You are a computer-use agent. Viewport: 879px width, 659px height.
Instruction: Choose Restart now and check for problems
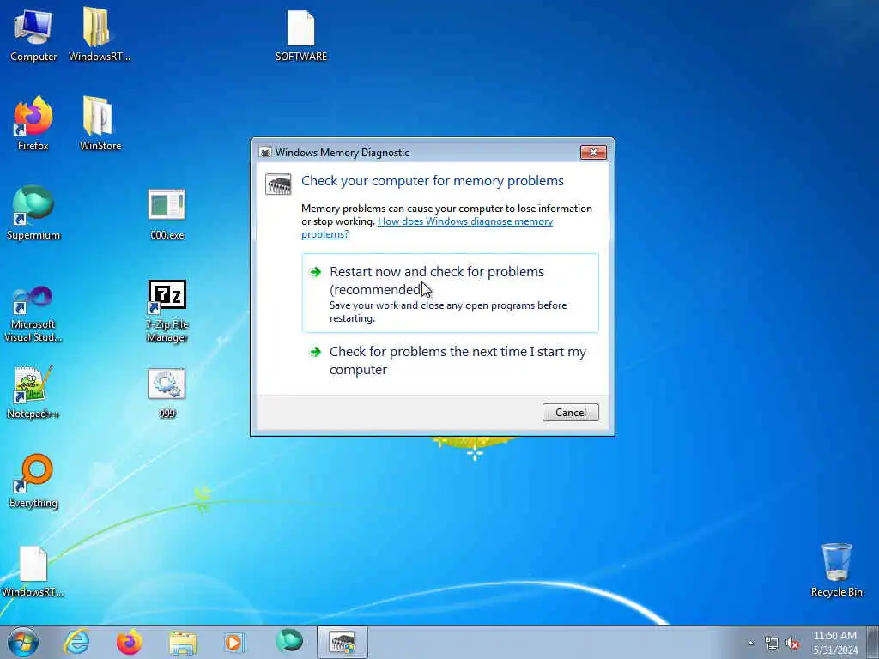(x=450, y=293)
